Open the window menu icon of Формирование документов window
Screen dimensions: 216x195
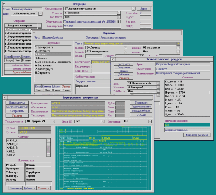click(5, 97)
